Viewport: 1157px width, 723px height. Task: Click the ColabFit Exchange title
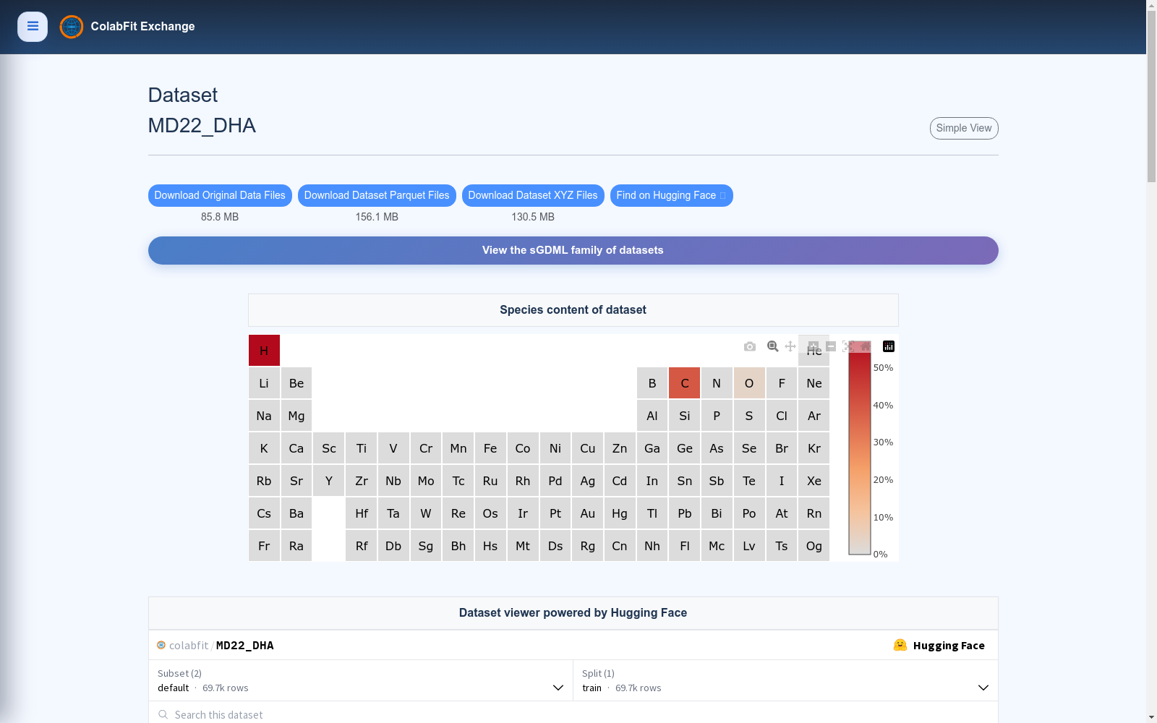tap(143, 27)
